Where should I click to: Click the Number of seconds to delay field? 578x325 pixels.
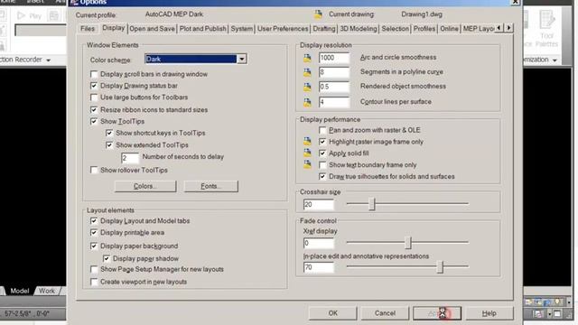130,158
